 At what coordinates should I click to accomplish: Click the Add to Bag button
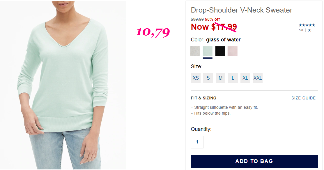pos(254,161)
